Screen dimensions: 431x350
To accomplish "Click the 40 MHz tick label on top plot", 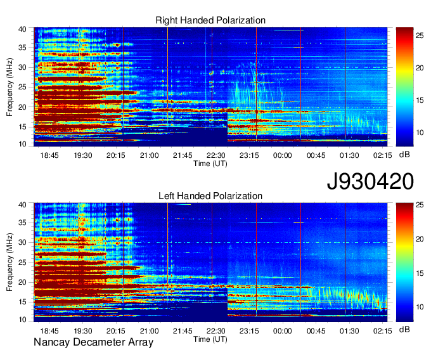I will (x=22, y=29).
